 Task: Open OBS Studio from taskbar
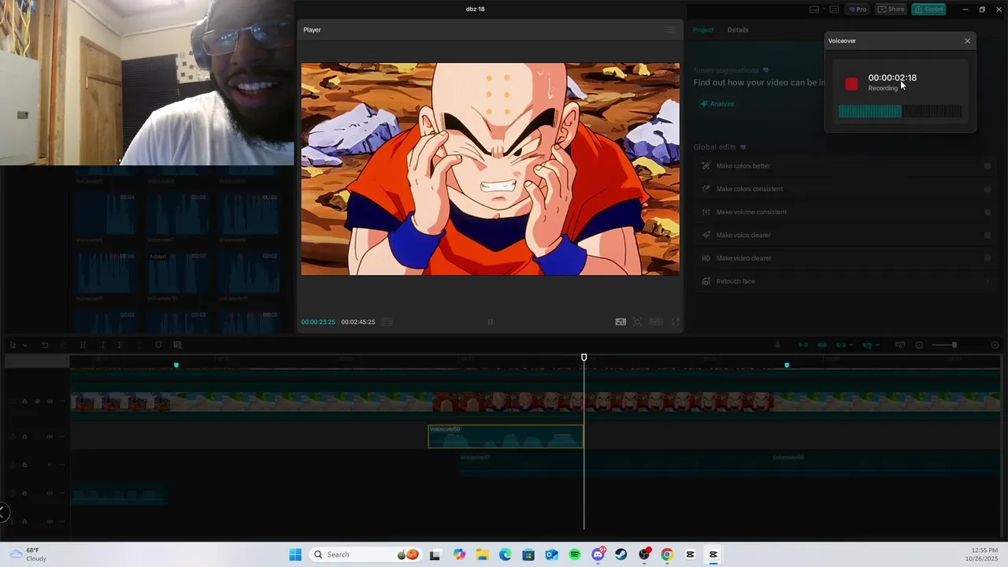644,554
